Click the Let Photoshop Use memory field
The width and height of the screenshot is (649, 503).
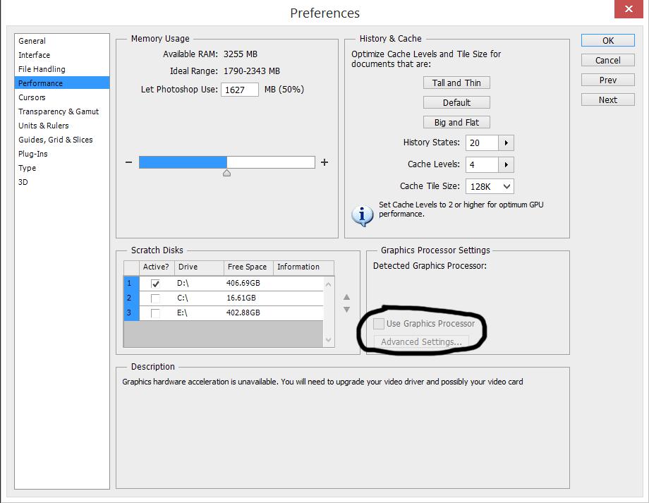click(x=240, y=90)
